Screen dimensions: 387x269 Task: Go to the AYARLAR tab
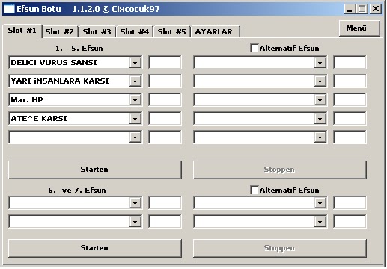point(215,32)
